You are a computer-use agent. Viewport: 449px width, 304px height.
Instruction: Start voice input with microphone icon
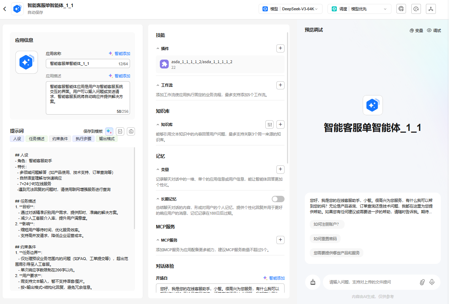(432, 282)
